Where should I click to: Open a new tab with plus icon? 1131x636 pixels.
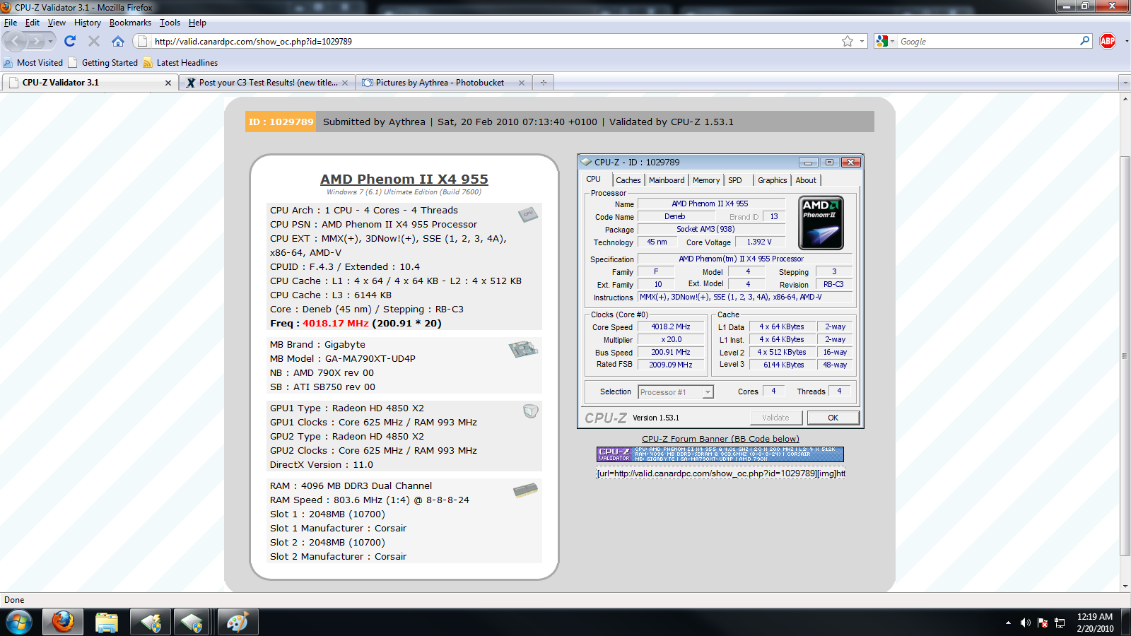coord(544,83)
